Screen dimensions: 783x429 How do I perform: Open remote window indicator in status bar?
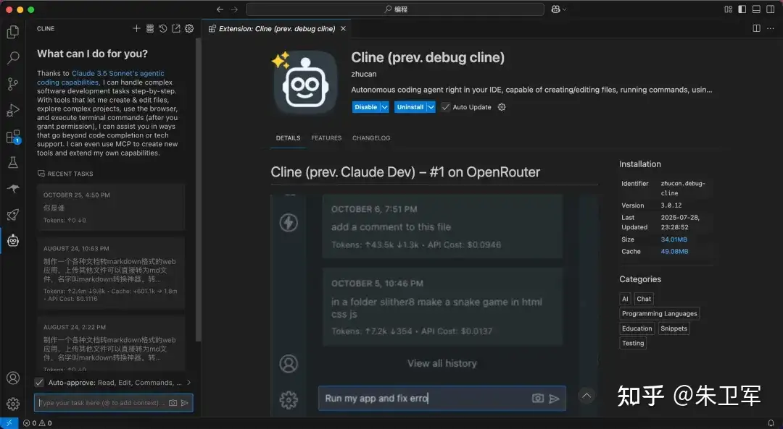pyautogui.click(x=9, y=423)
